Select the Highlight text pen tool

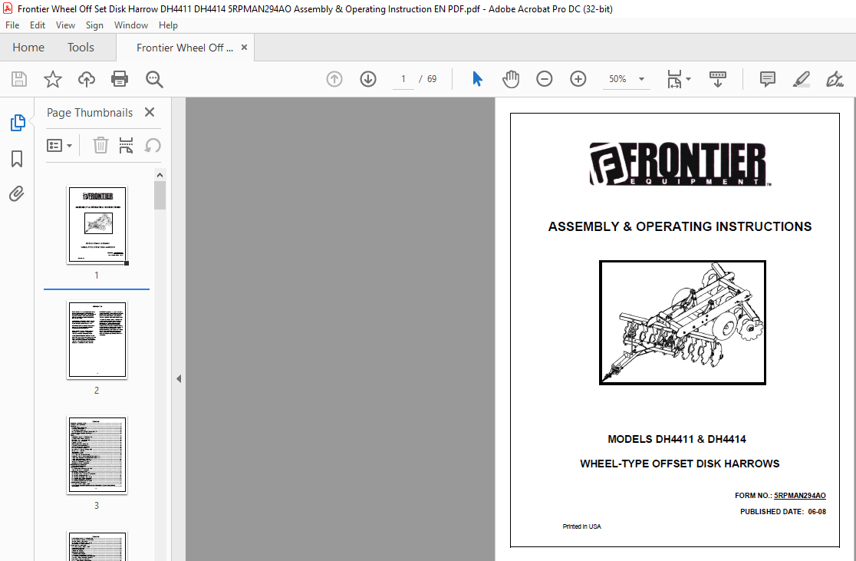coord(801,79)
